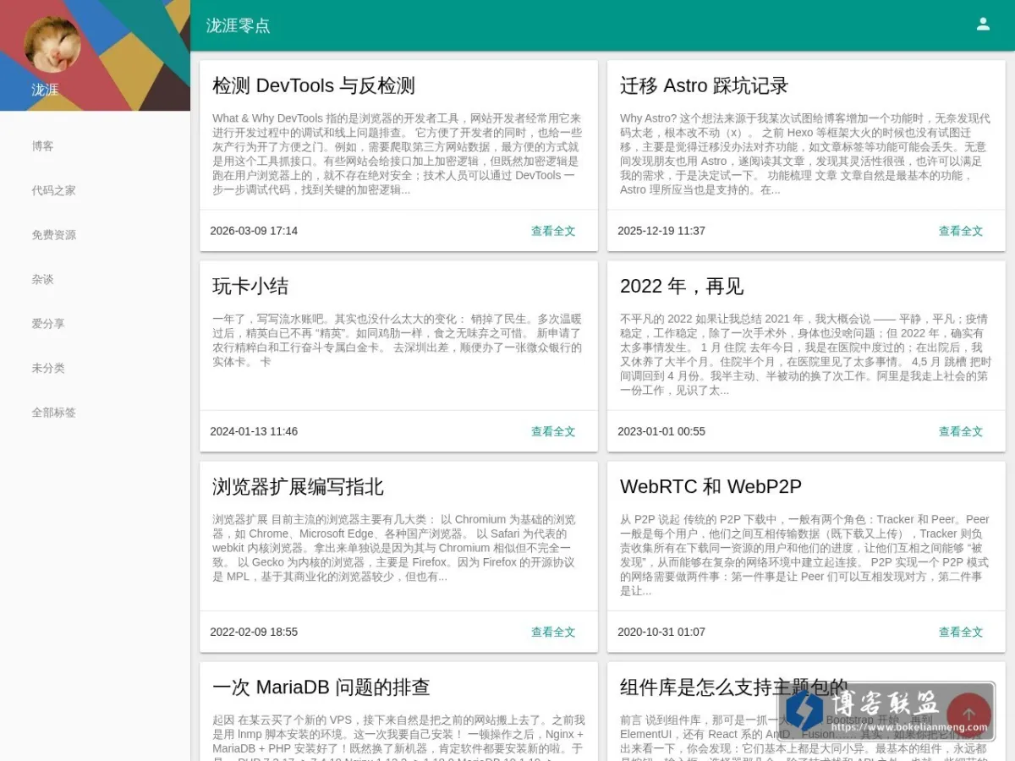Click 查看全文 on the 玩卡小结 card

click(553, 431)
